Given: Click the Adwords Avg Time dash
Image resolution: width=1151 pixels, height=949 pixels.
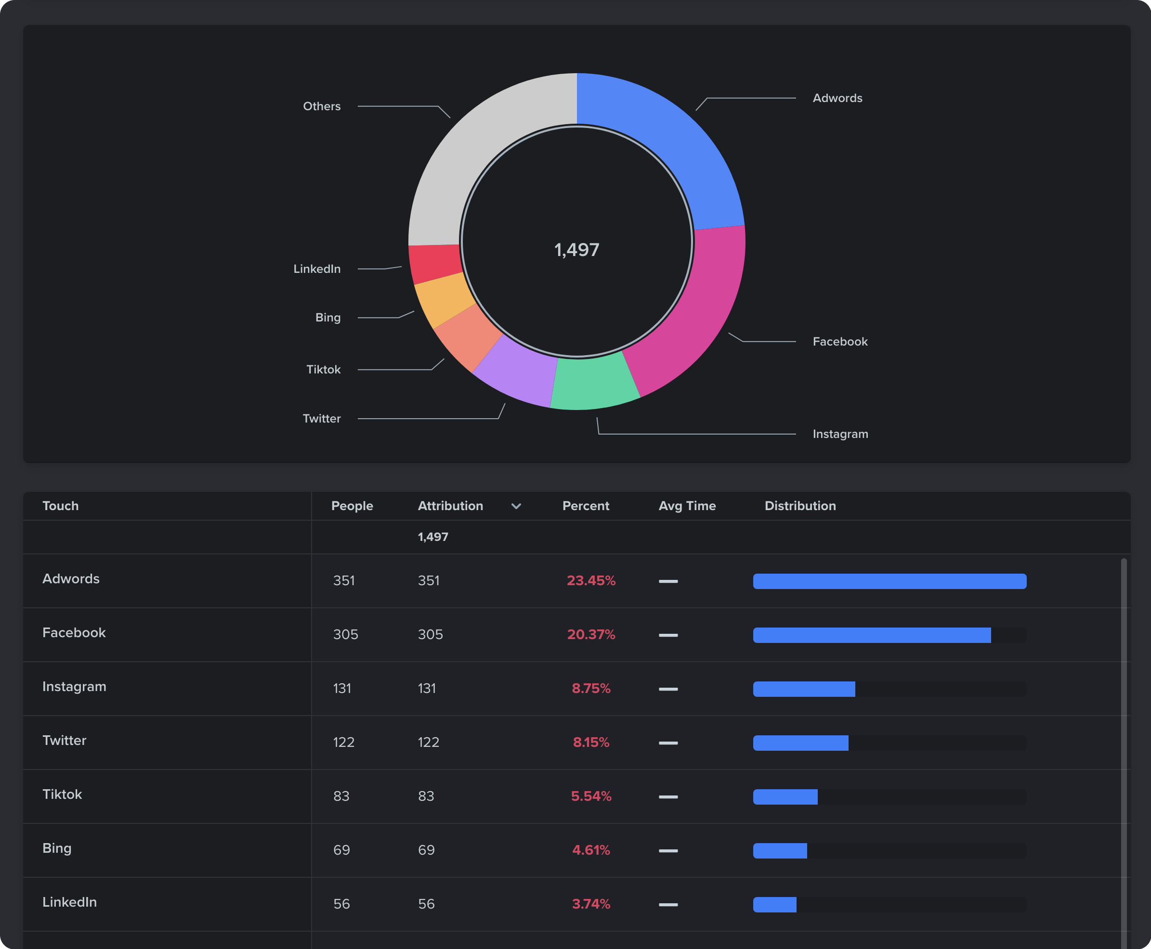Looking at the screenshot, I should pos(668,581).
